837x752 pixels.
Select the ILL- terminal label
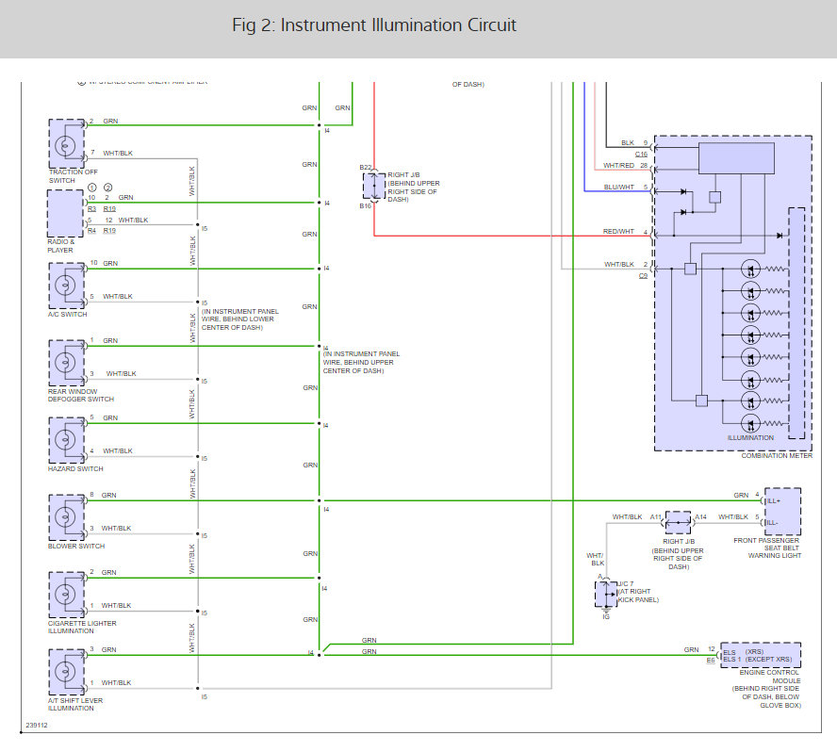click(x=772, y=522)
